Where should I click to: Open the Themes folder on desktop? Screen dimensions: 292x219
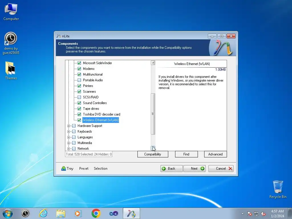point(11,71)
